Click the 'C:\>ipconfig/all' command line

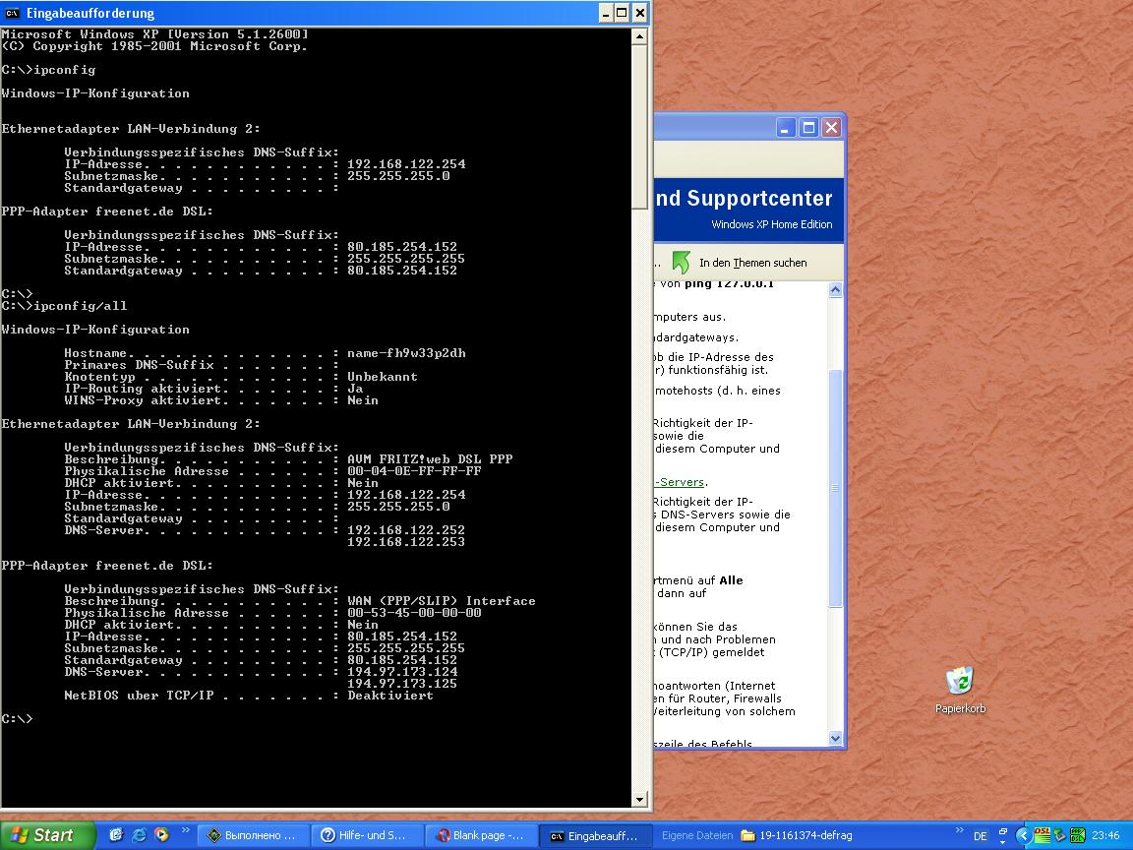click(64, 306)
